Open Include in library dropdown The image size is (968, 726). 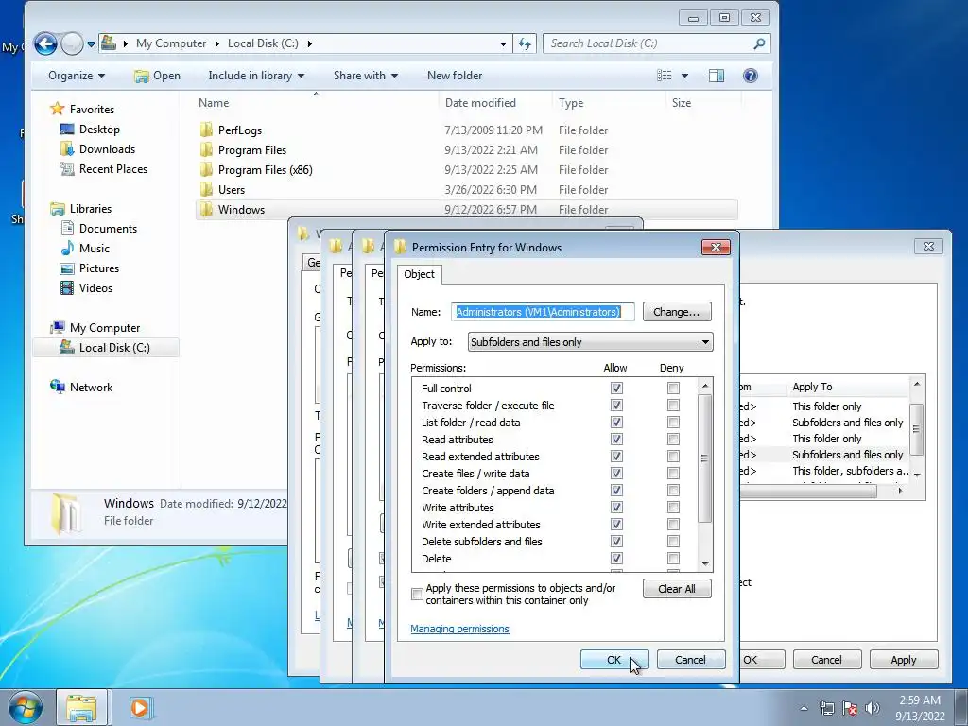[x=256, y=76]
